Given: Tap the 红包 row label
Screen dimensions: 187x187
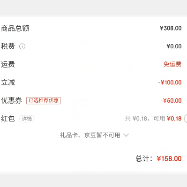Looking at the screenshot, I should 8,119.
